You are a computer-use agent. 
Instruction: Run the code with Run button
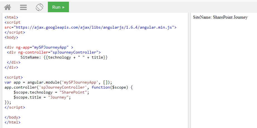point(58,7)
